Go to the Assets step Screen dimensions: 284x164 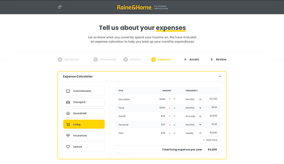(x=192, y=59)
